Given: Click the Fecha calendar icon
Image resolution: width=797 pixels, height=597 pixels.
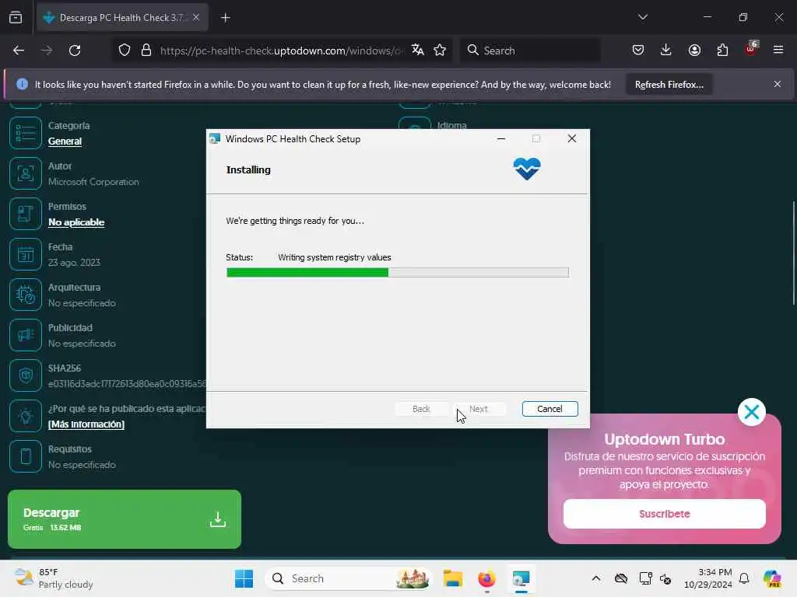Looking at the screenshot, I should click(26, 254).
